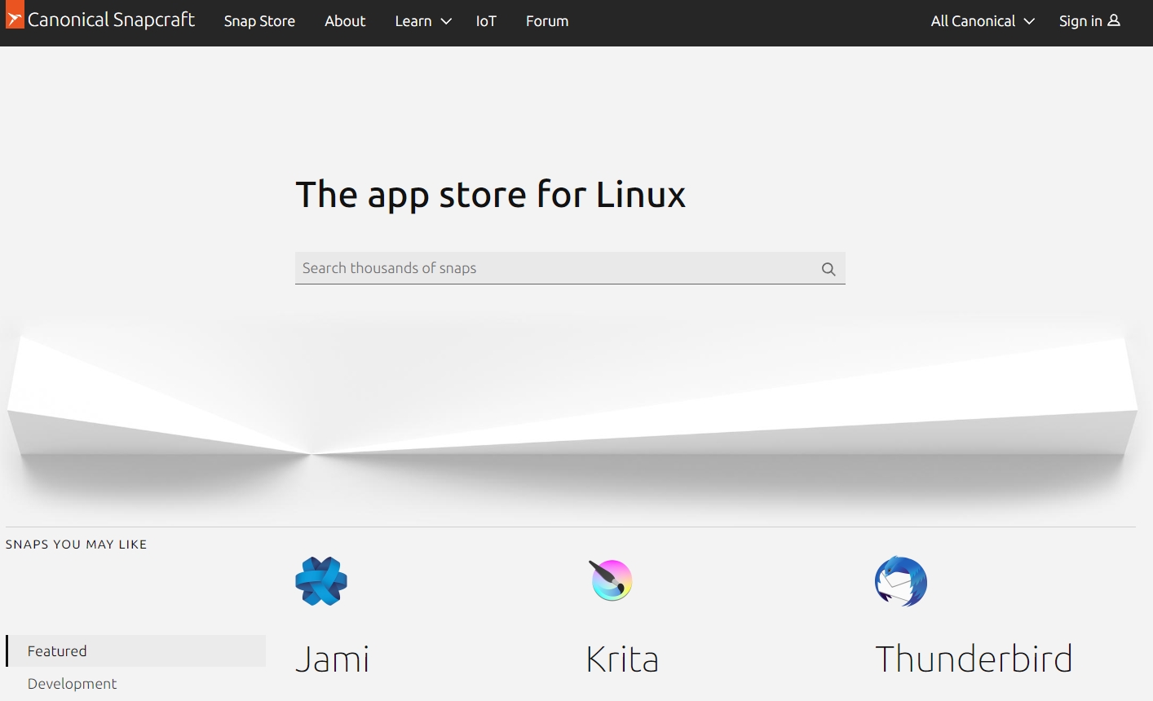Open the Thunderbird snap title
Screen dimensions: 1153x701
974,659
